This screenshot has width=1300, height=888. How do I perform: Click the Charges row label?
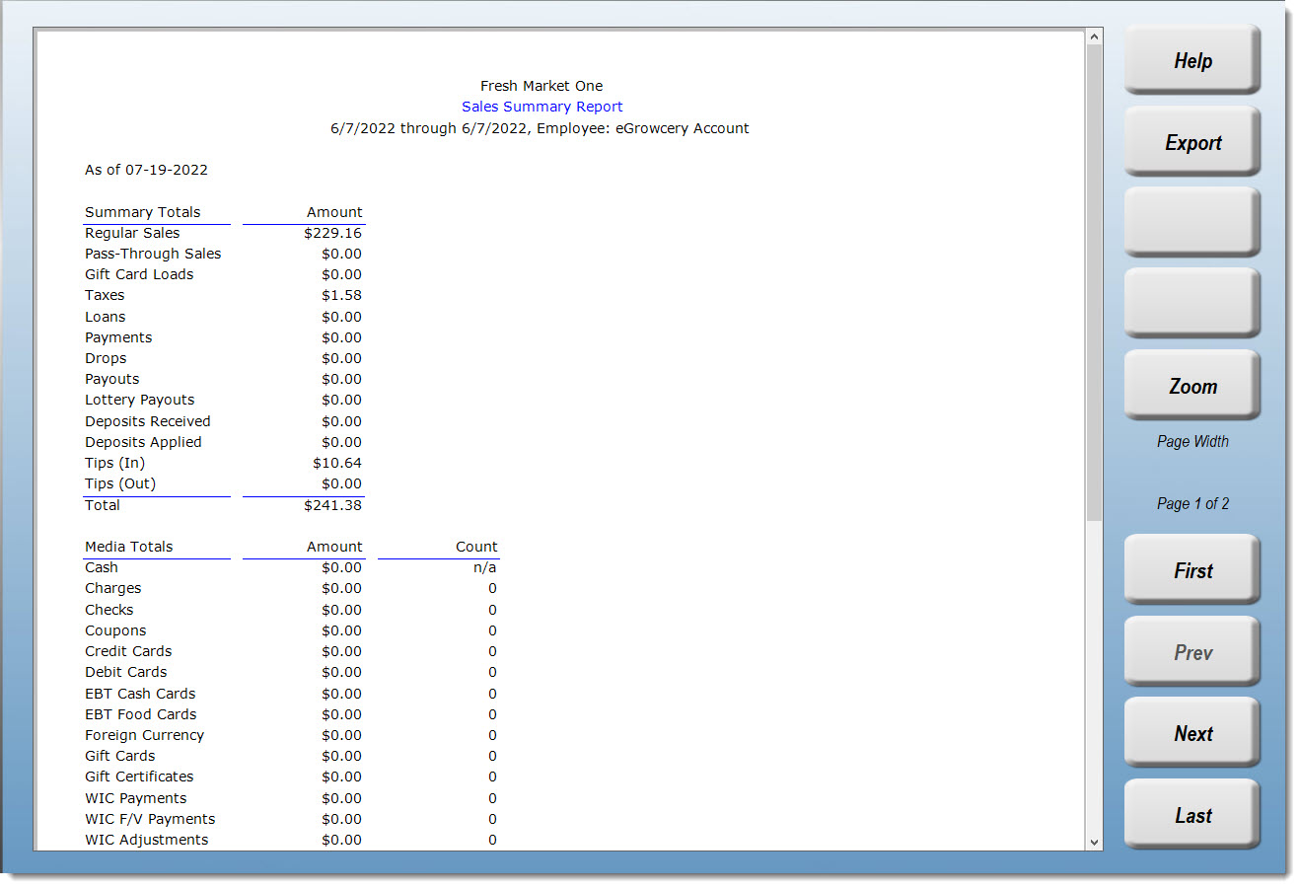[113, 588]
